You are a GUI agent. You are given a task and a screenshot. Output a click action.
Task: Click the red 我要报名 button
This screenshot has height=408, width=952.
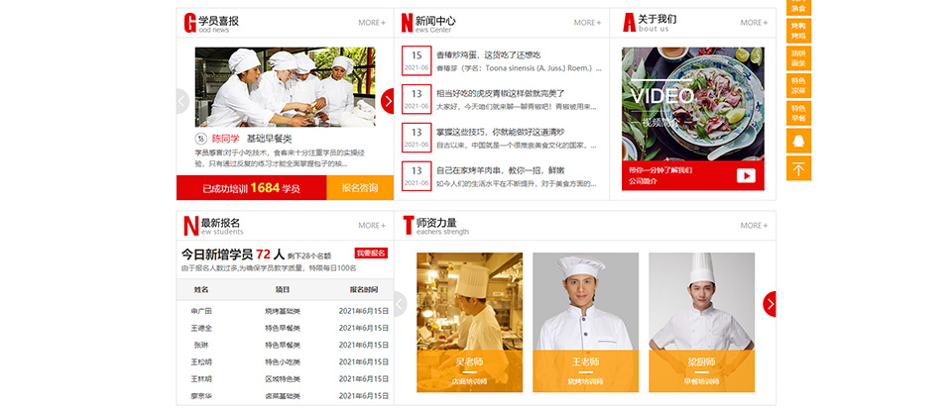click(371, 254)
